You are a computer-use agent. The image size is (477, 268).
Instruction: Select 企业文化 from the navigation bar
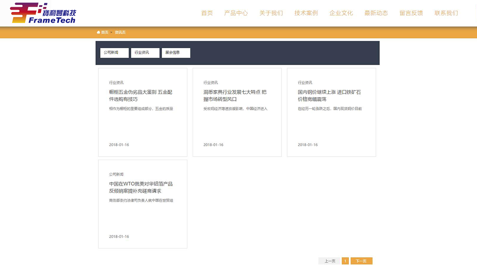point(341,13)
